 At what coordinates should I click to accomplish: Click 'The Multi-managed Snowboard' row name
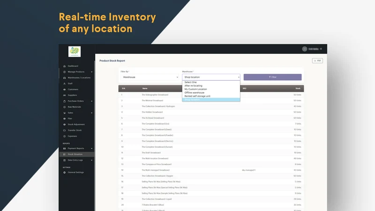pyautogui.click(x=156, y=170)
